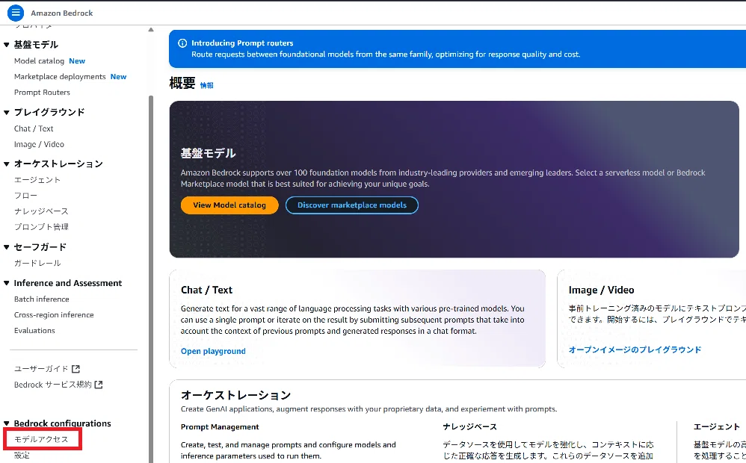
Task: Collapse Bedrock configurations section
Action: 7,423
